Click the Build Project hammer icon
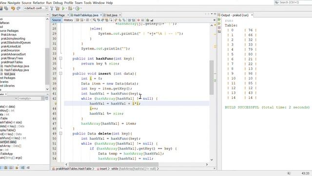 (52, 8)
